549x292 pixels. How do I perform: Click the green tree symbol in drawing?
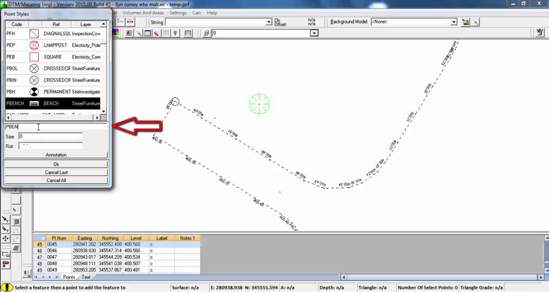pyautogui.click(x=259, y=104)
